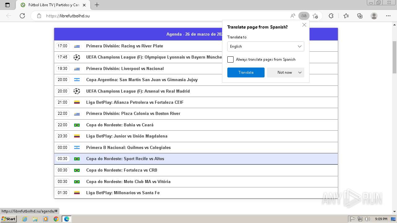Open Plaza Colonia vs Boston River

point(133,113)
